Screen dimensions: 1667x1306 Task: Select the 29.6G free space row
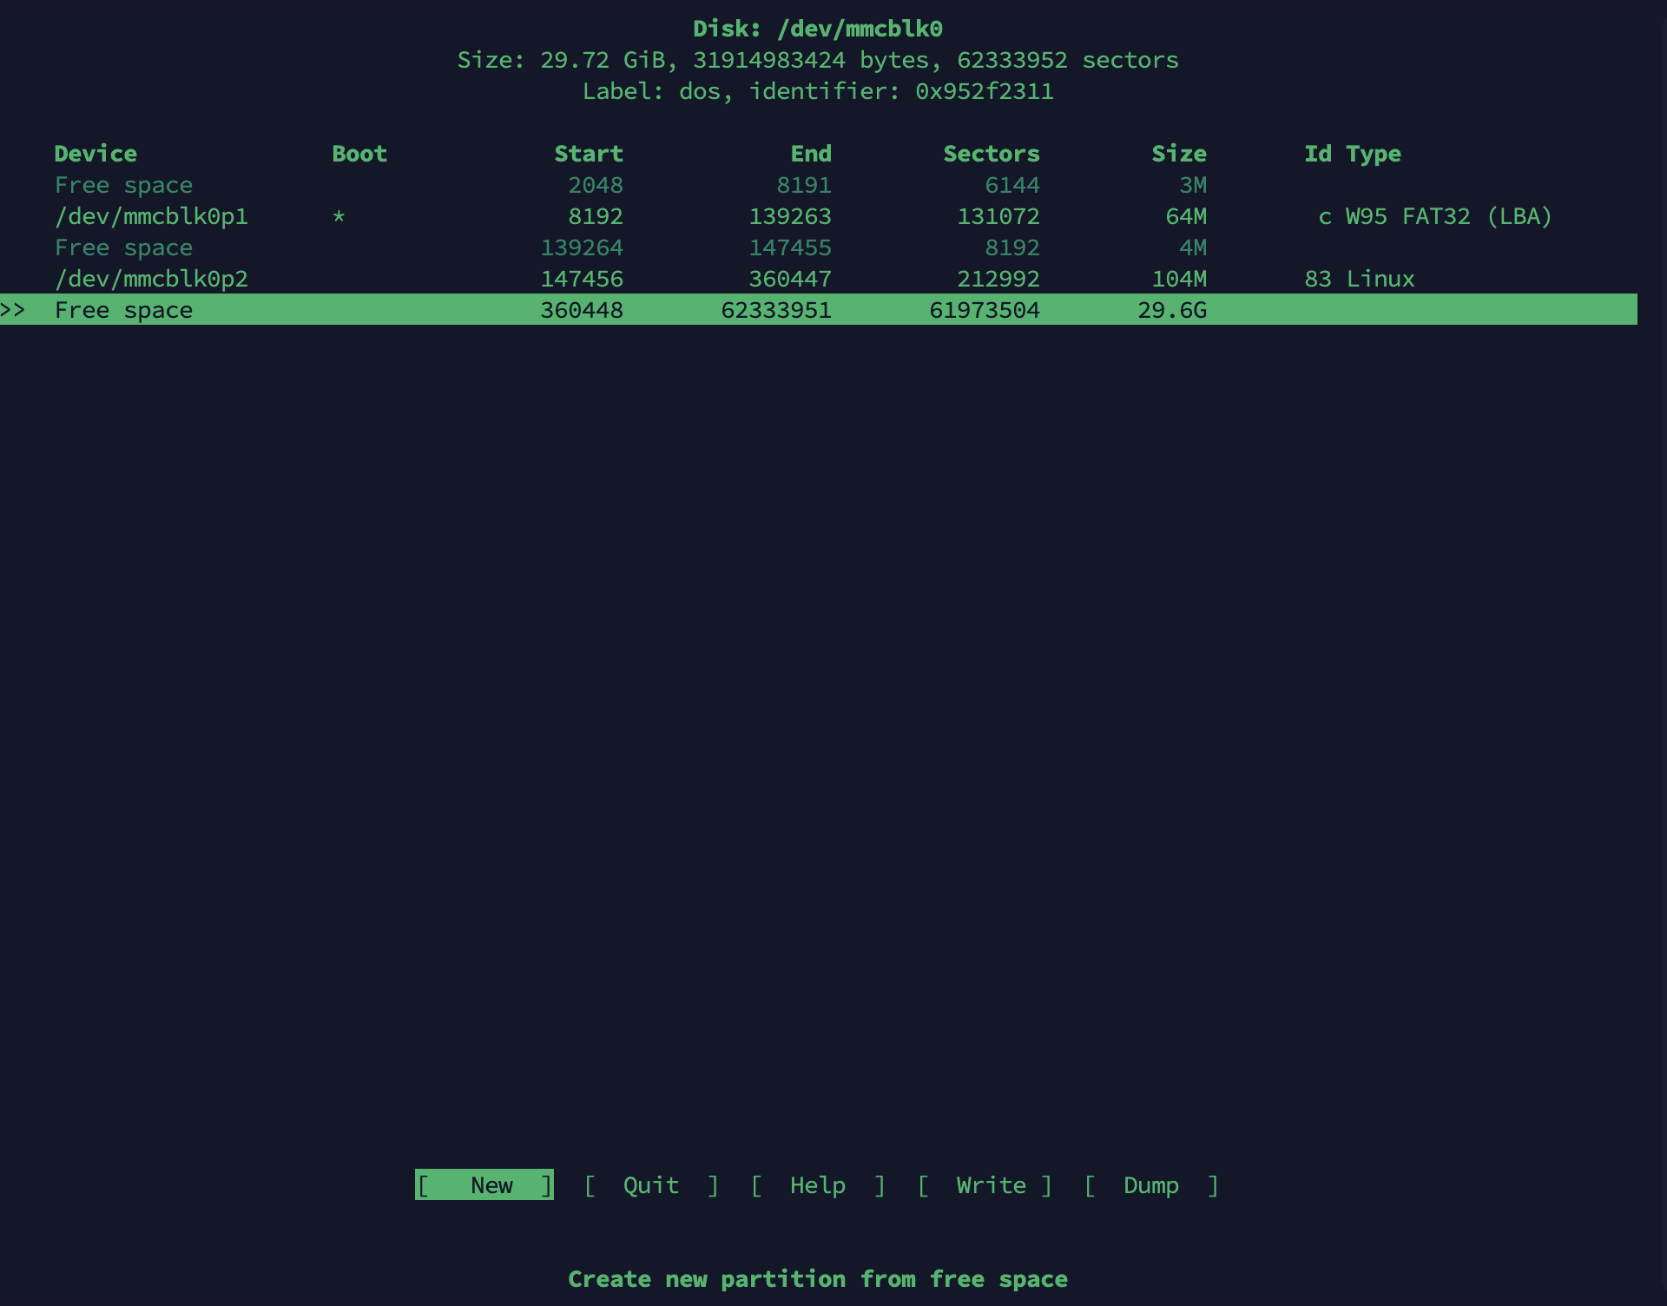point(123,310)
